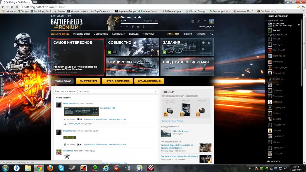Click the СОЗДАТЬ button in the friends panel
This screenshot has width=306, height=172.
[273, 161]
